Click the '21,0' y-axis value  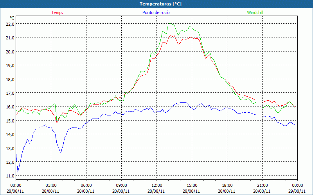tap(10, 37)
